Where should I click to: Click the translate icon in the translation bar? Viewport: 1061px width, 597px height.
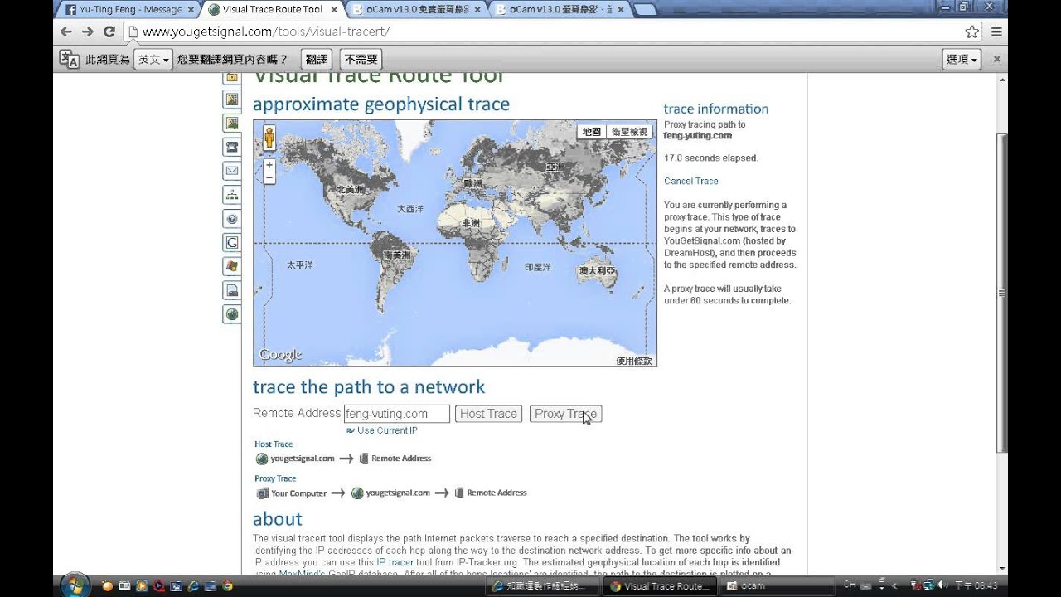point(70,59)
